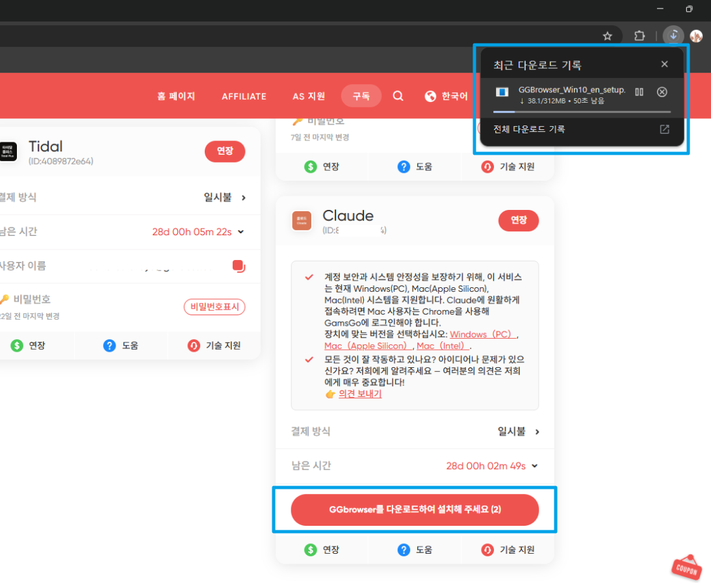Image resolution: width=711 pixels, height=583 pixels.
Task: Expand Claude remaining time 28d 00h 02m 49s
Action: tap(535, 466)
